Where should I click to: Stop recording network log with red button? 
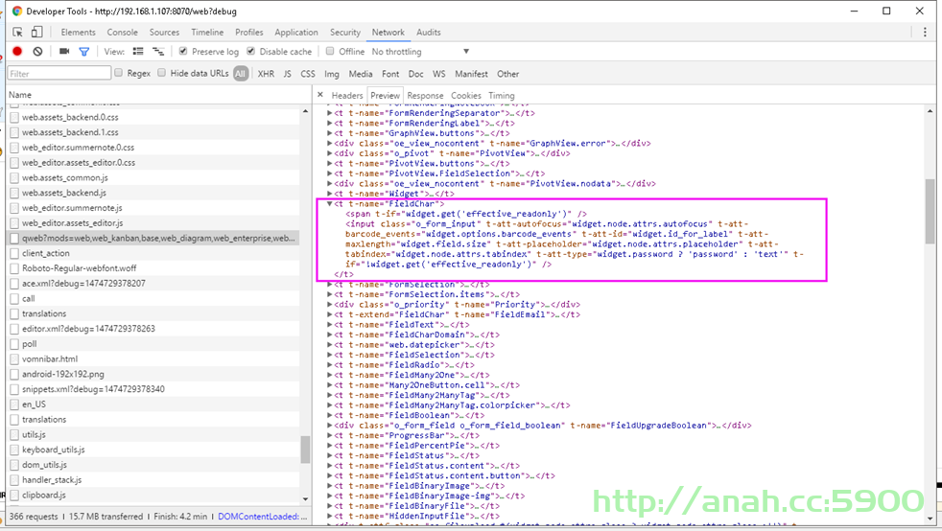click(x=17, y=52)
